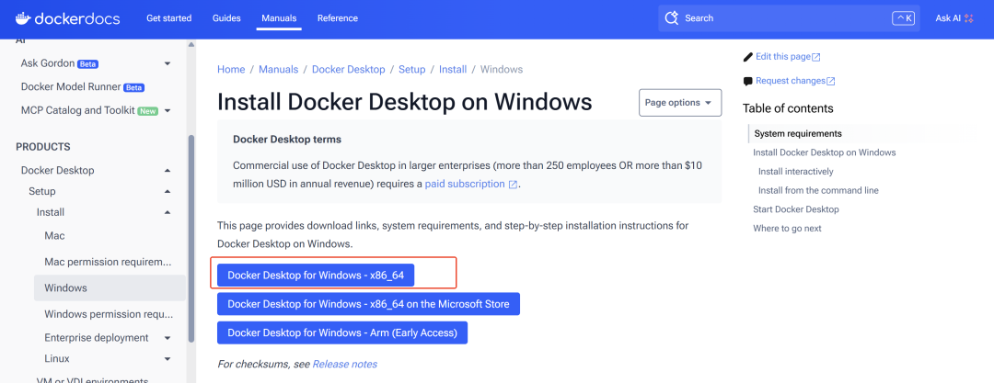
Task: Click the Docker Desktop terms heading
Action: point(287,140)
